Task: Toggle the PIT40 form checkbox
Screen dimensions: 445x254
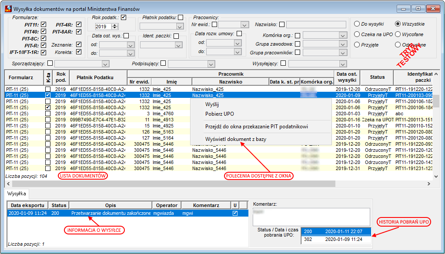Action: [43, 31]
